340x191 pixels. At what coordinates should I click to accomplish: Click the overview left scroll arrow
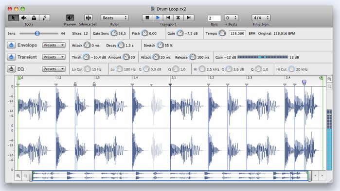[315, 175]
